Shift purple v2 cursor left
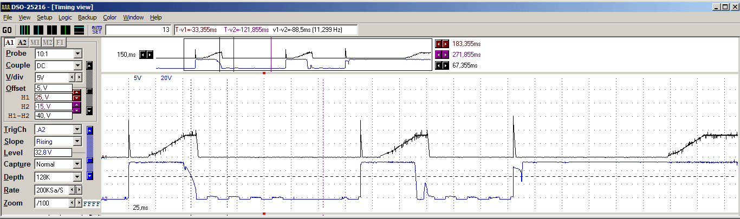This screenshot has width=740, height=219. tap(439, 55)
